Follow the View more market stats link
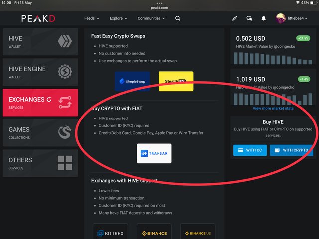The width and height of the screenshot is (319, 239). click(273, 108)
